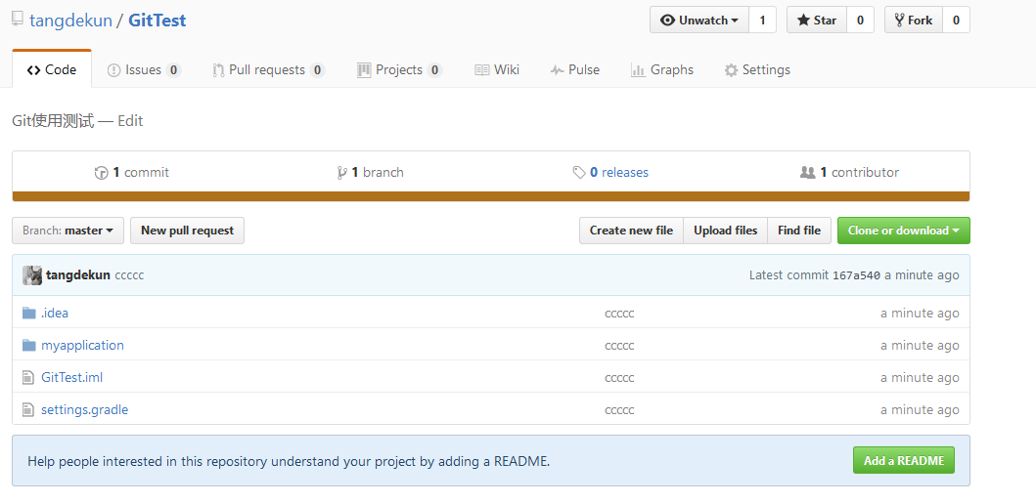This screenshot has height=504, width=1036.
Task: Click the Find file button
Action: (799, 231)
